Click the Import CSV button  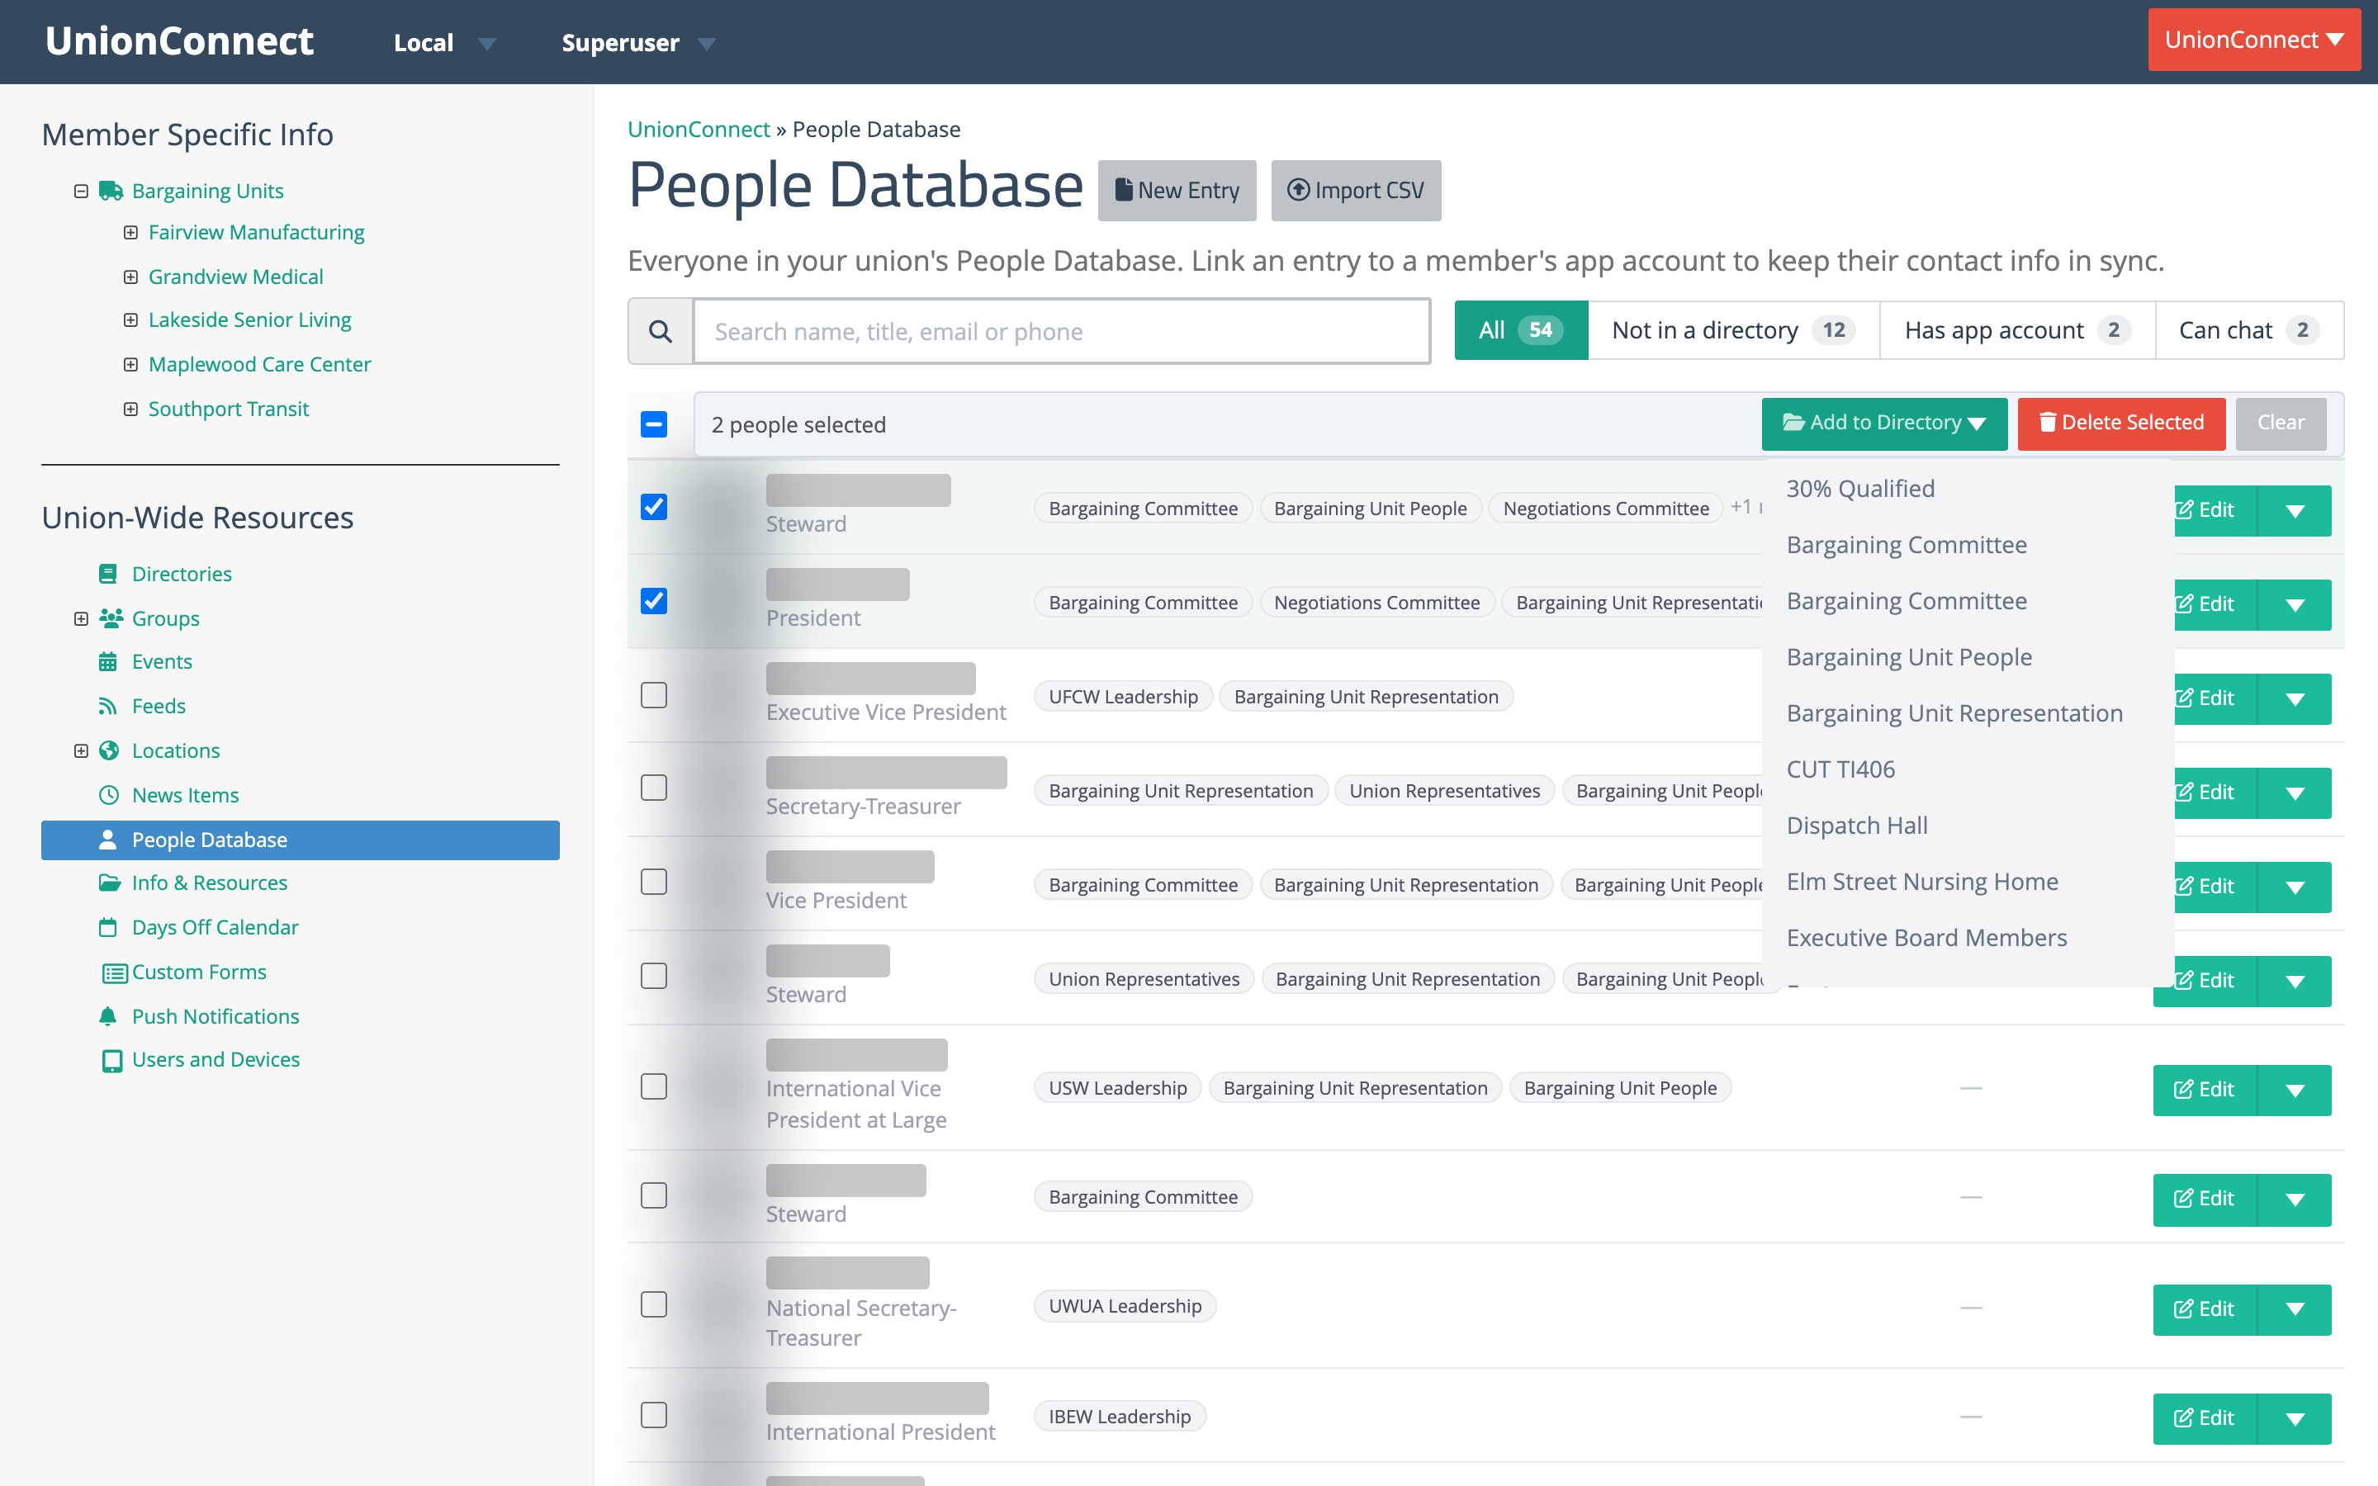point(1356,191)
